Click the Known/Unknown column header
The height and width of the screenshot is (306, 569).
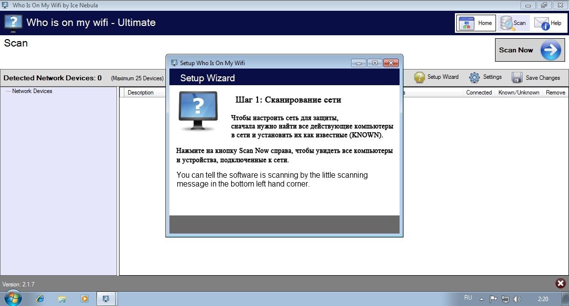[519, 93]
